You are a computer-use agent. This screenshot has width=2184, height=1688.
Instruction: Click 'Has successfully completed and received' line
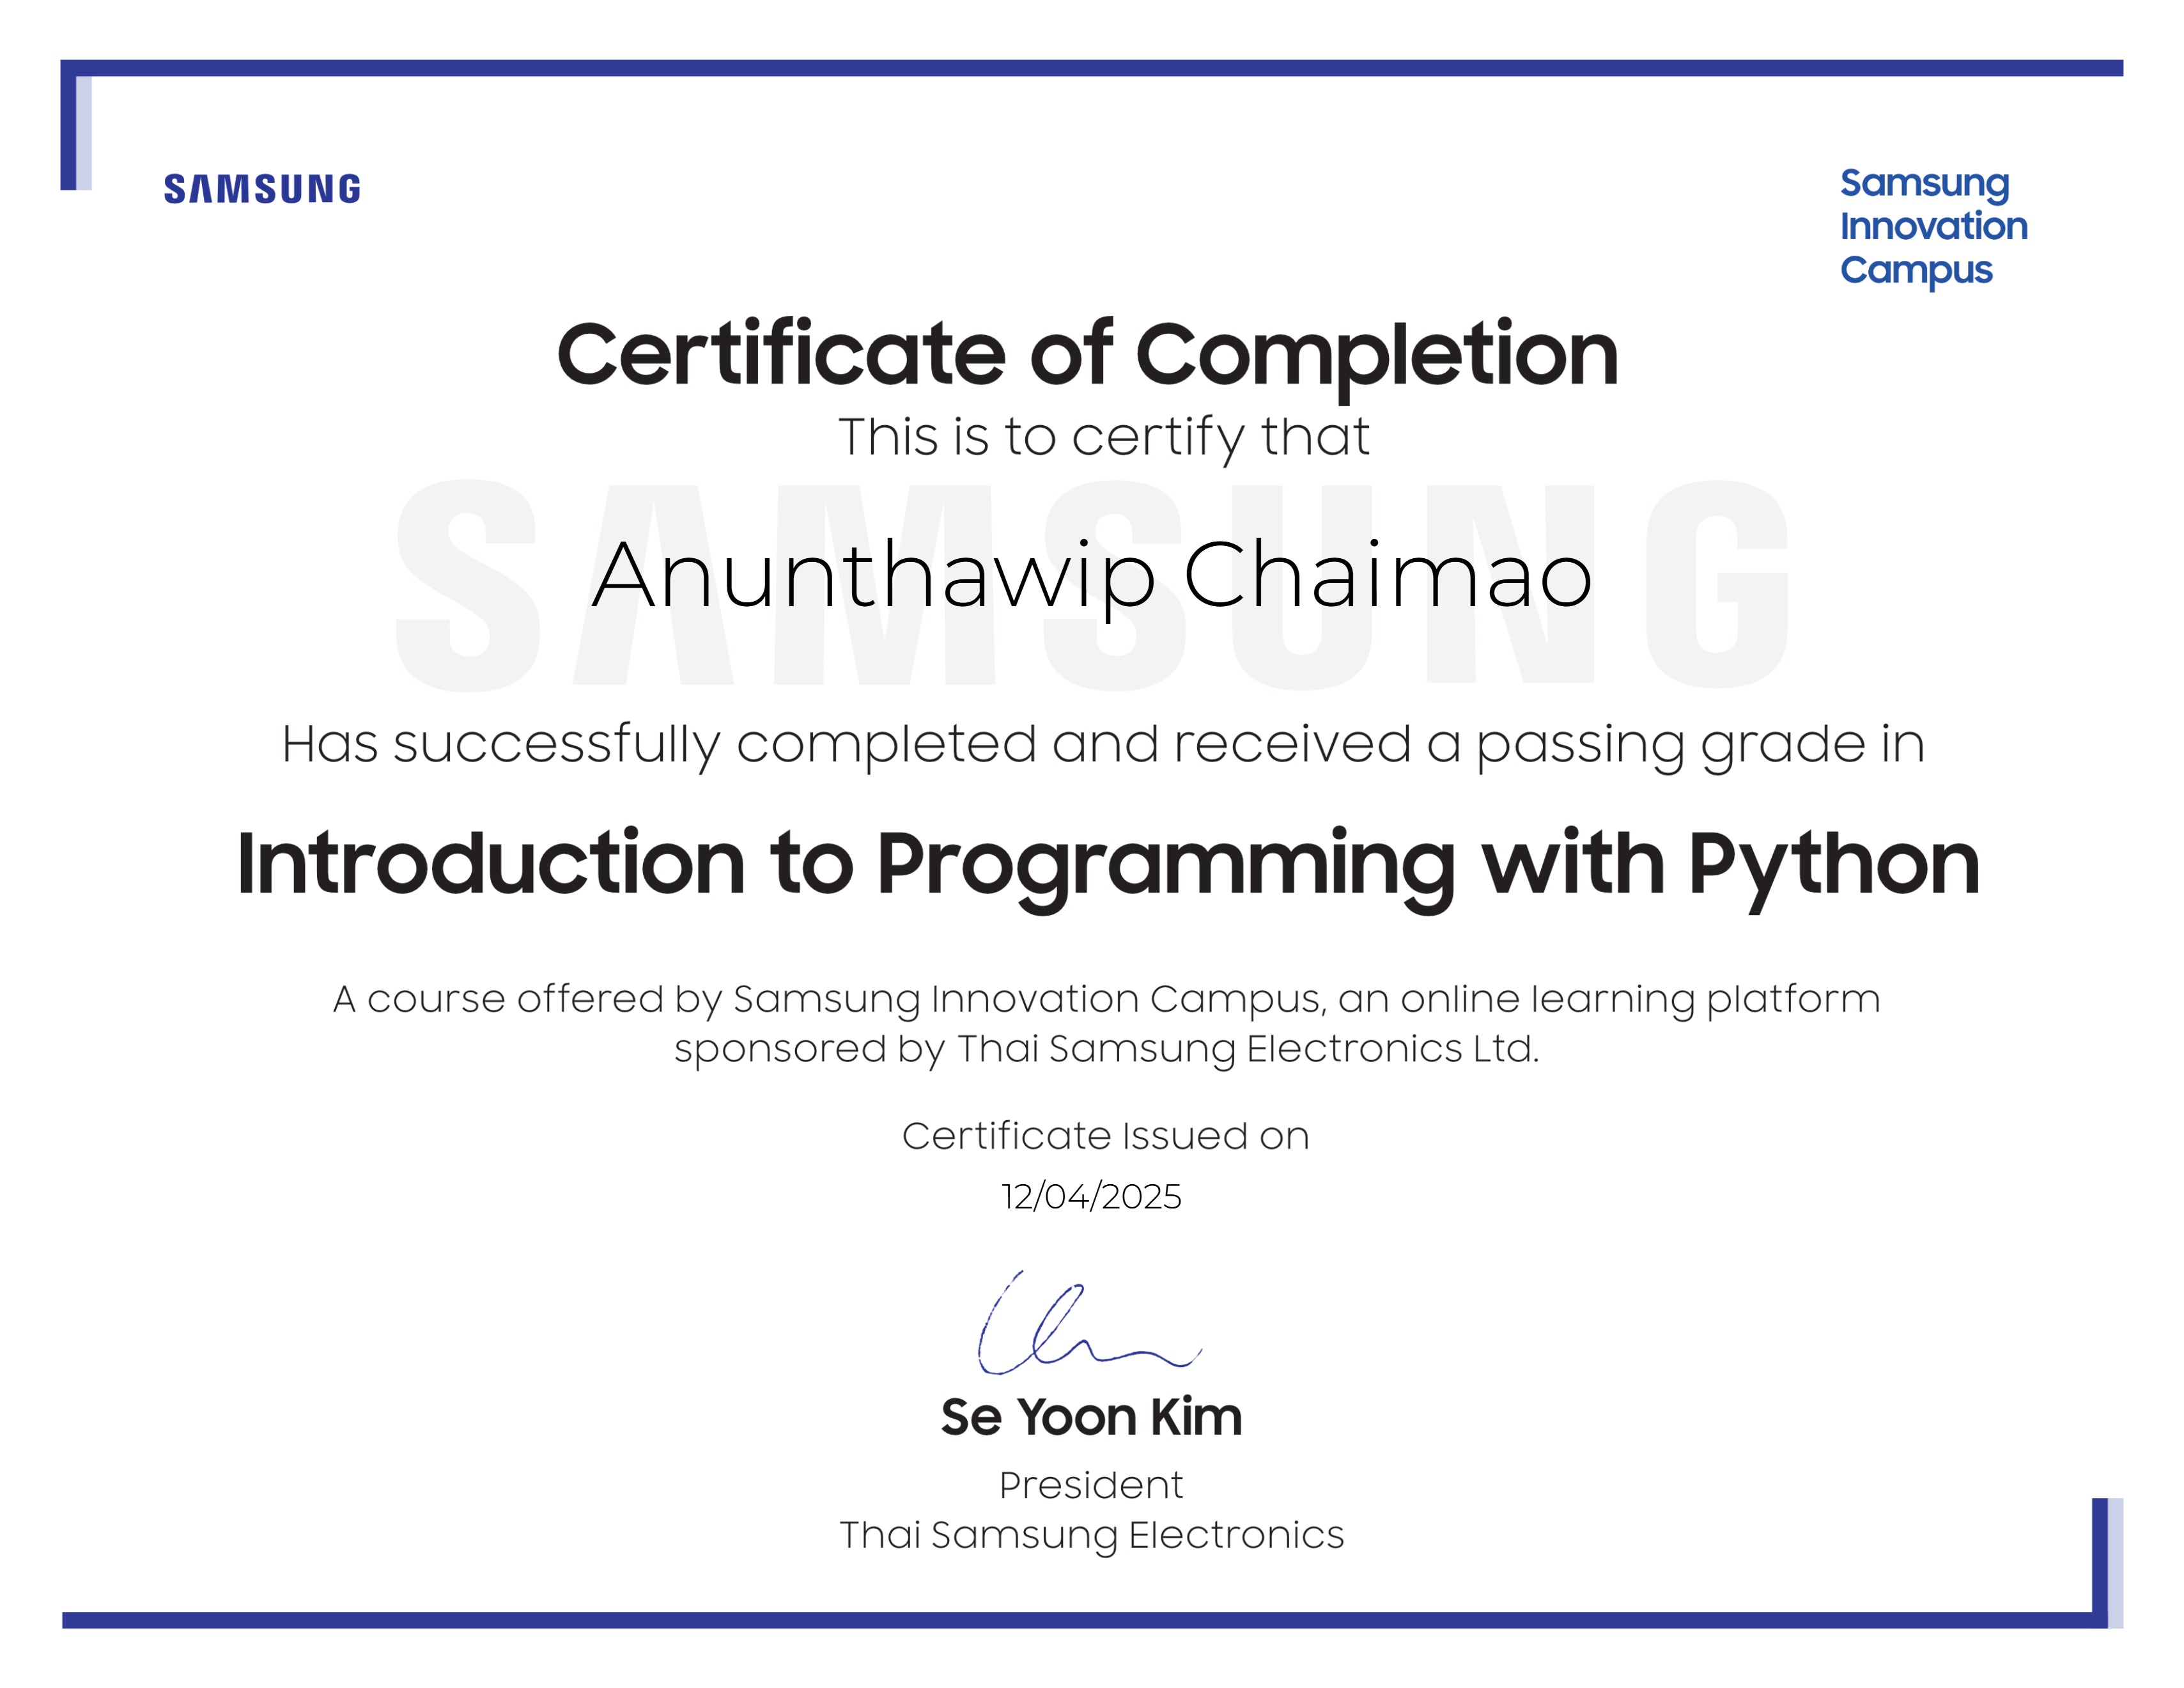point(1103,746)
